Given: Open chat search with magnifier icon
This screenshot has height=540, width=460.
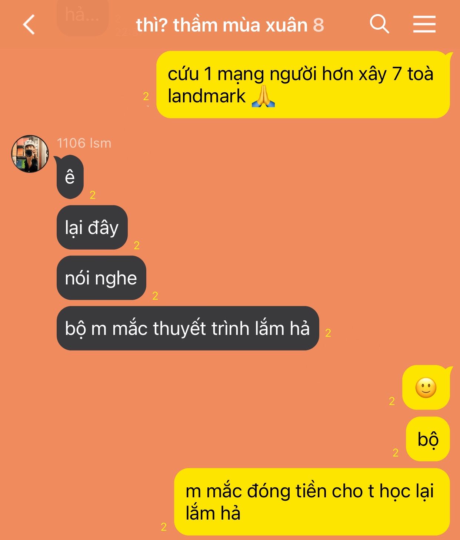Looking at the screenshot, I should click(x=379, y=24).
